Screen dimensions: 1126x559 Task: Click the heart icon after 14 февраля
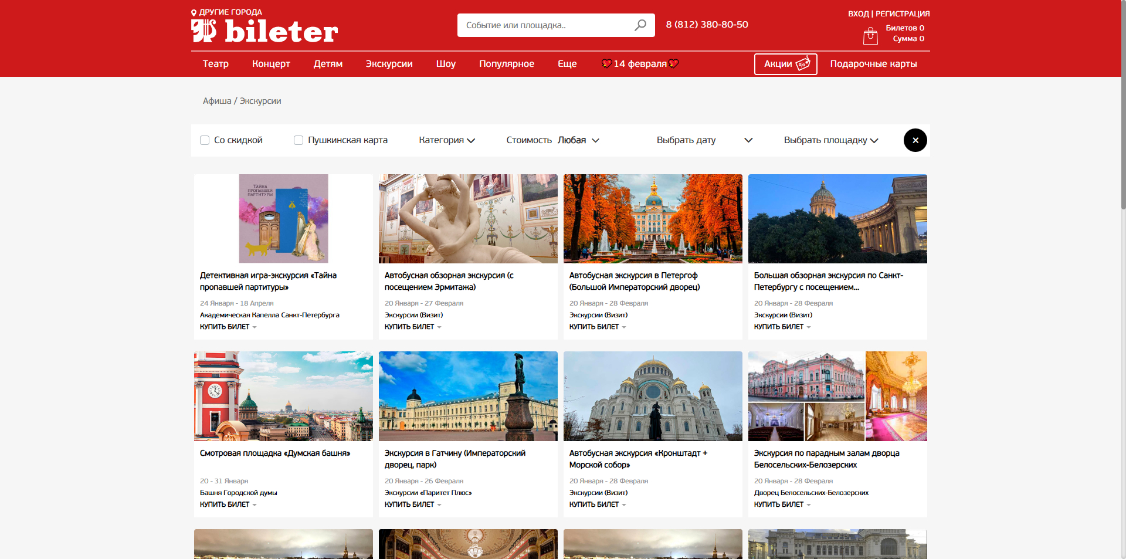[x=674, y=64]
